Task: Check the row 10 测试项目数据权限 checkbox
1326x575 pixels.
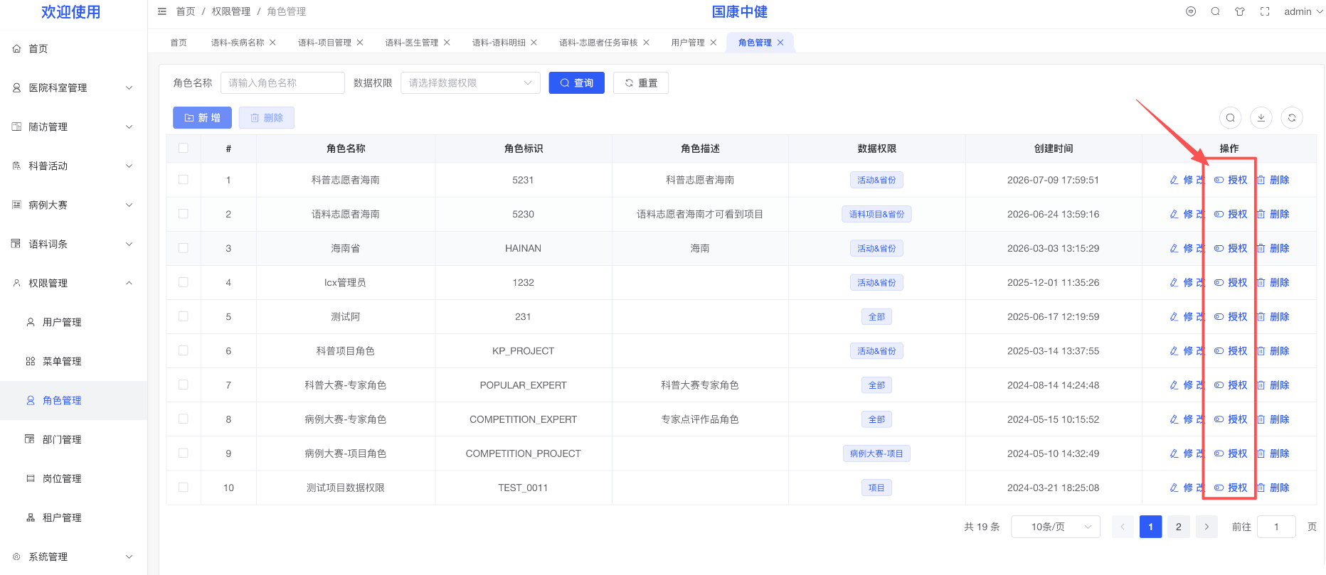Action: pyautogui.click(x=184, y=488)
